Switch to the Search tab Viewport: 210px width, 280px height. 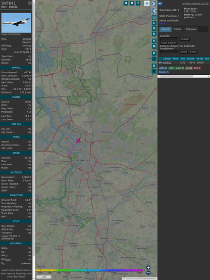click(x=166, y=29)
